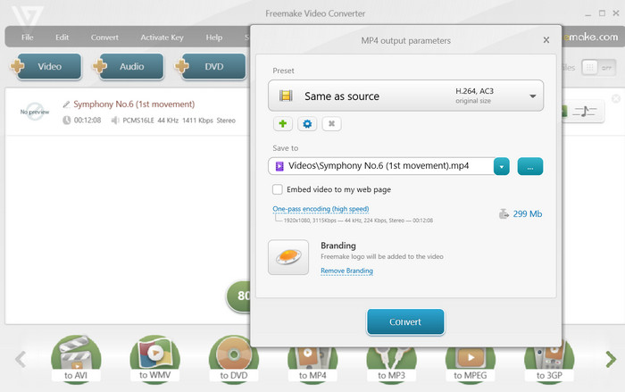625x392 pixels.
Task: Open the File menu
Action: coord(27,38)
